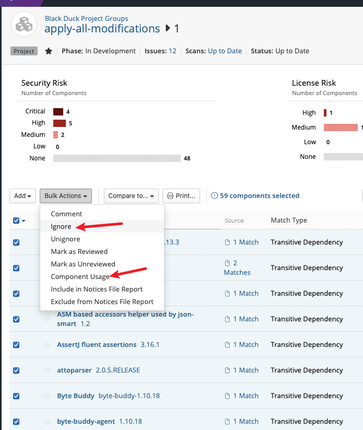Open the 1 Match link for attoparser
Screen dimensions: 363x430
pos(246,370)
